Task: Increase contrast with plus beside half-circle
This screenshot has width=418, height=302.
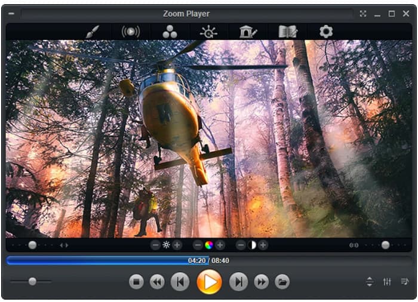Action: [263, 245]
